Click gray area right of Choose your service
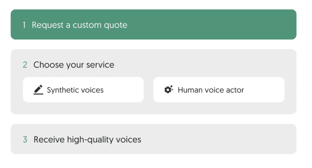The width and height of the screenshot is (312, 168). pyautogui.click(x=203, y=65)
